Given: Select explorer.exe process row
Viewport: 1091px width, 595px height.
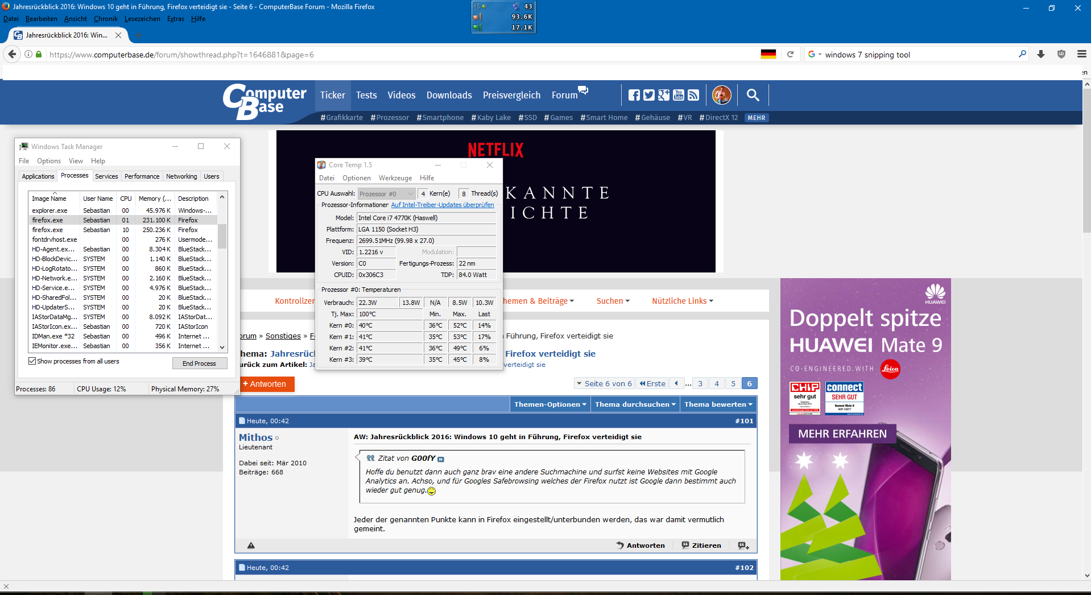Looking at the screenshot, I should pos(123,210).
